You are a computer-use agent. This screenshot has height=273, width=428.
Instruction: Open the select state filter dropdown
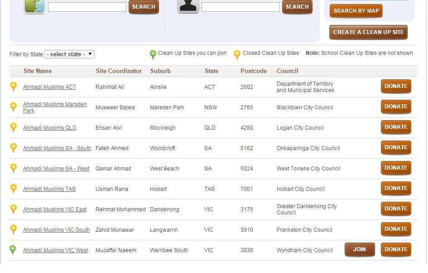click(x=69, y=54)
